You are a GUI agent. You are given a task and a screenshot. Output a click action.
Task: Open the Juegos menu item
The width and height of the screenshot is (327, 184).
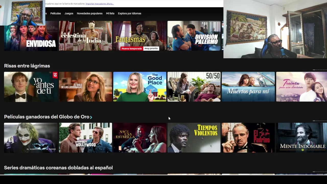coord(69,13)
